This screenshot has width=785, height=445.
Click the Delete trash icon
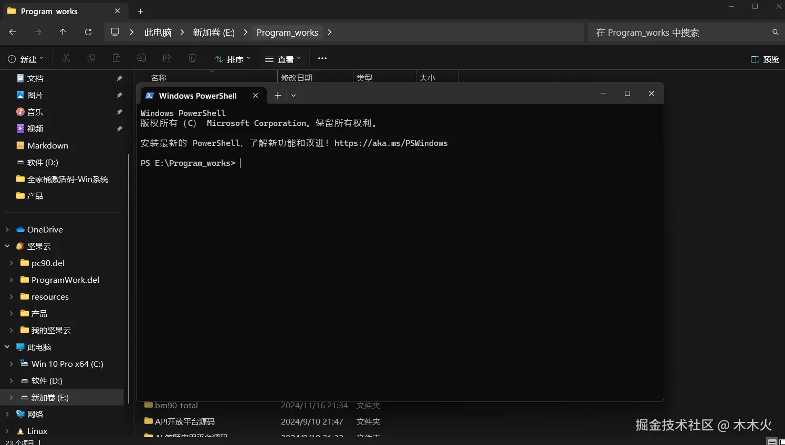(x=192, y=58)
